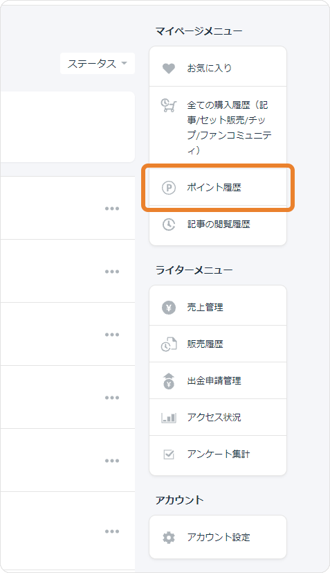Viewport: 330px width, 573px height.
Task: Click the bar chart icon for アクセス状況
Action: 169,418
